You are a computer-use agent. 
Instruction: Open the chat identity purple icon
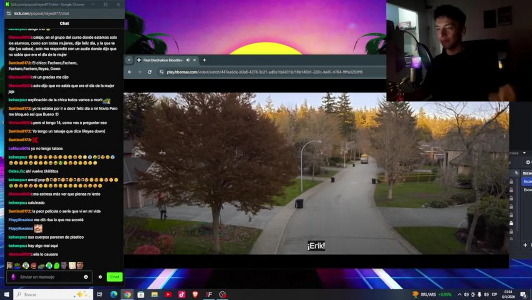click(x=13, y=277)
